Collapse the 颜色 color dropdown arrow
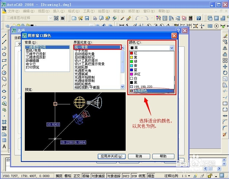Viewport: 229px width, 179px height. pyautogui.click(x=172, y=48)
